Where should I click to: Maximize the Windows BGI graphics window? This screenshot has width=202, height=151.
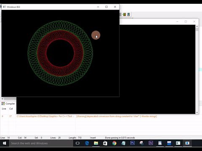pyautogui.click(x=106, y=7)
